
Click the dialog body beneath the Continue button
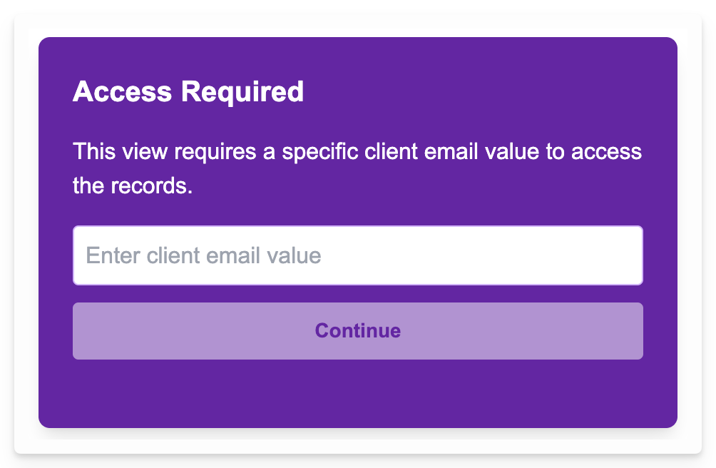coord(357,392)
